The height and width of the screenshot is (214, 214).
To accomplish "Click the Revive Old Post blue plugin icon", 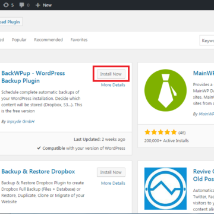I will pos(165,188).
